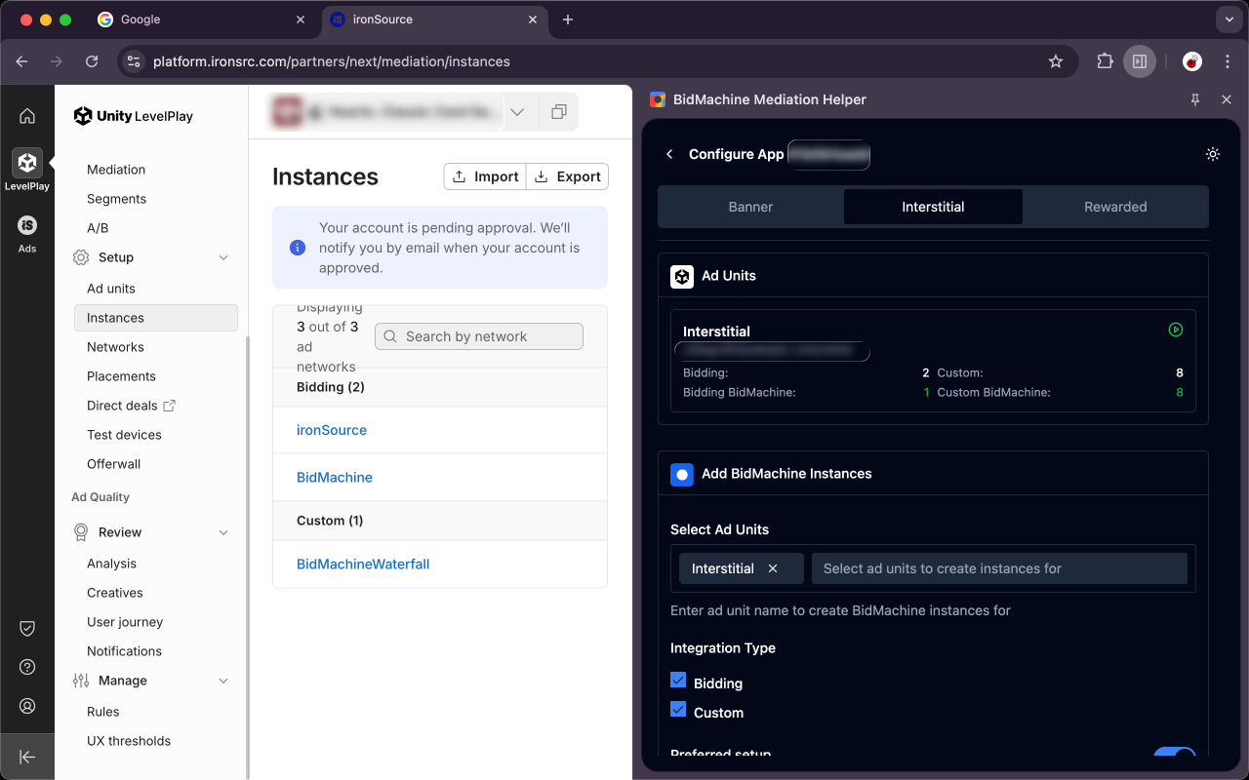This screenshot has width=1249, height=780.
Task: Uncheck the Custom integration checkbox
Action: coord(678,710)
